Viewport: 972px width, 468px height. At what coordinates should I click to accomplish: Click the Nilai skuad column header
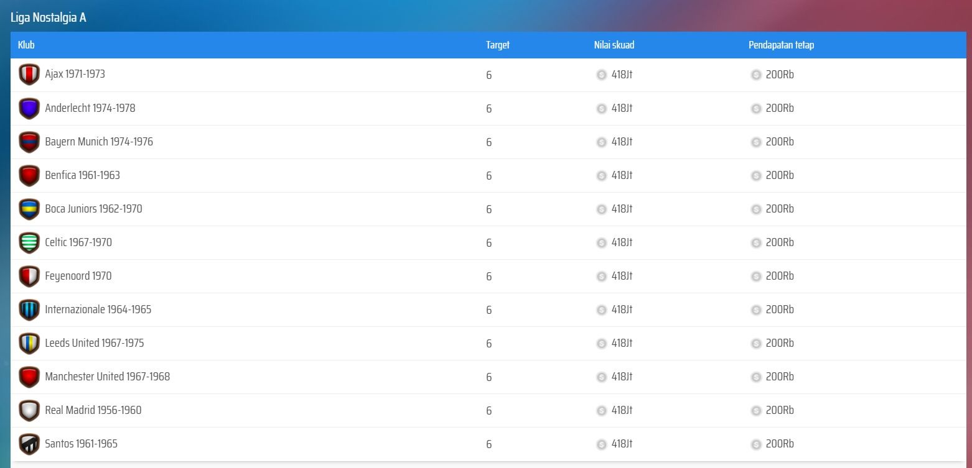614,45
